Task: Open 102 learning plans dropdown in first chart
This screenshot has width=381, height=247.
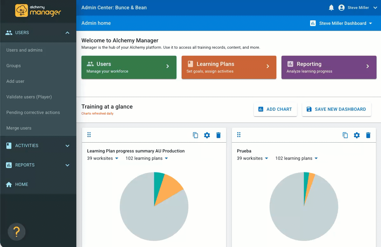Action: point(147,158)
